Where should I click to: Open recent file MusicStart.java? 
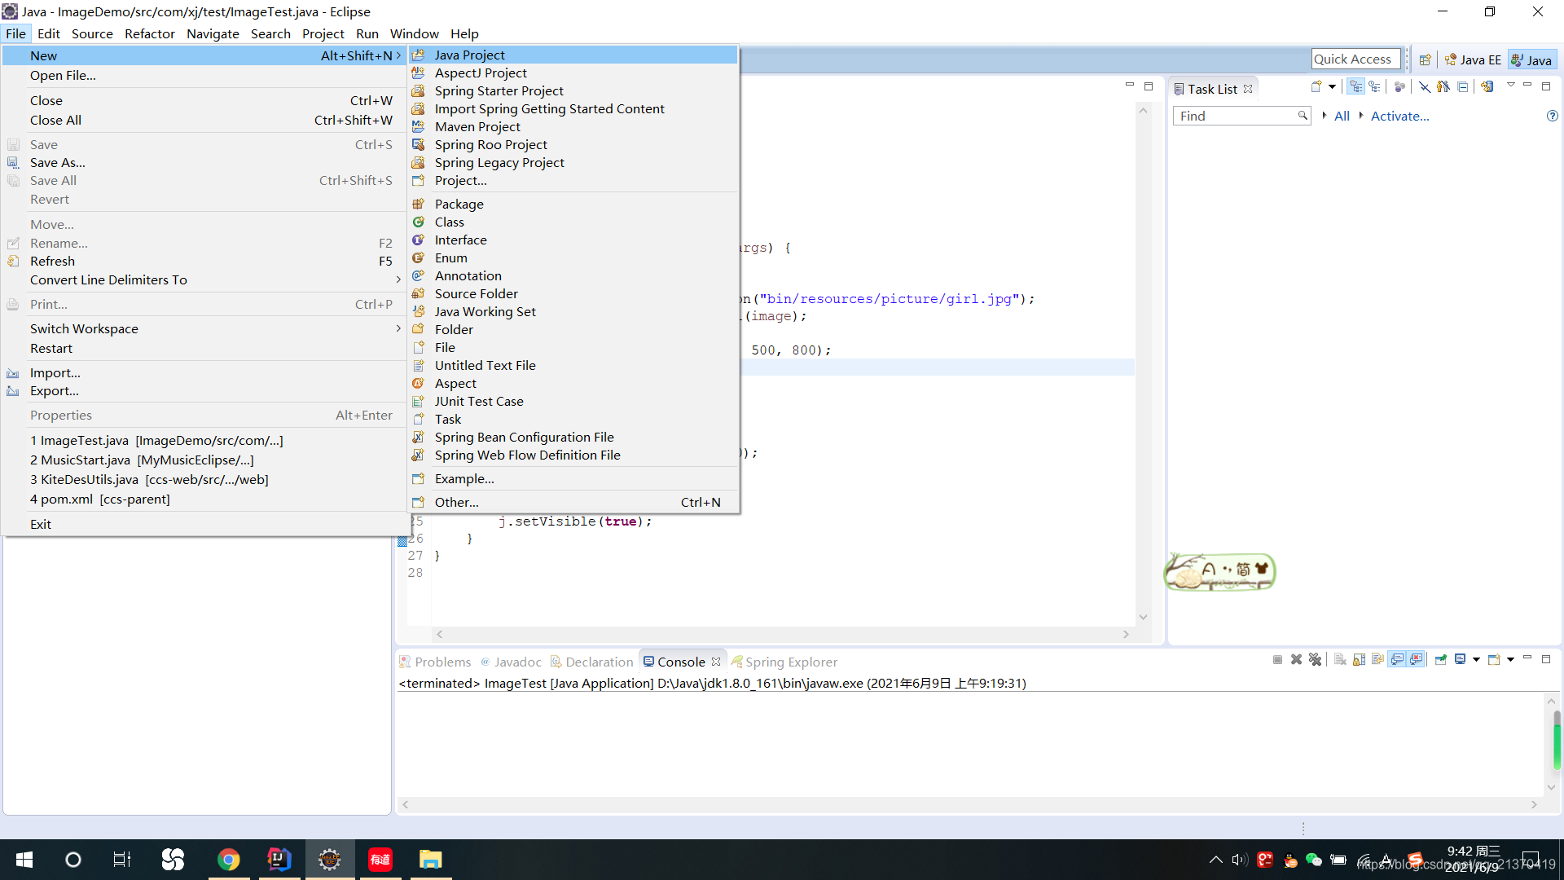[x=143, y=460]
